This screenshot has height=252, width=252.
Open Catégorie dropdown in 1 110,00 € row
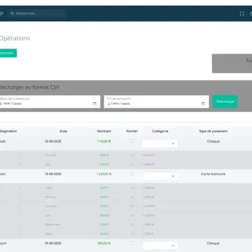160,144
